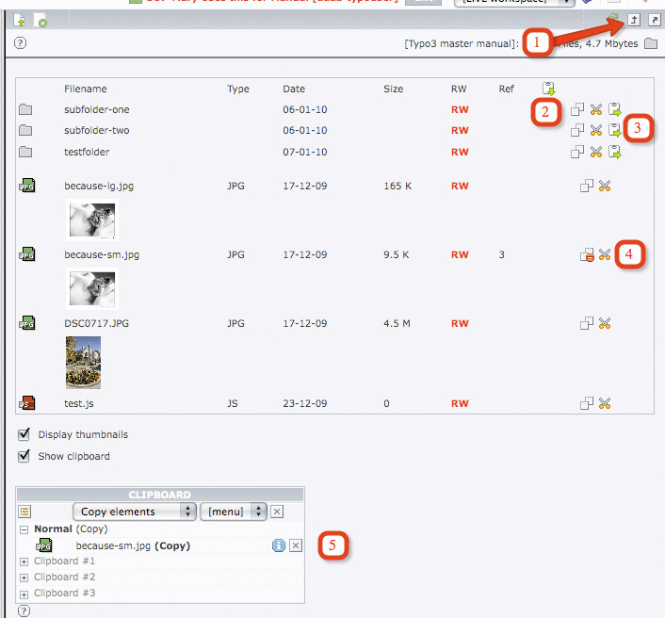
Task: Click the cut icon for because-lg.jpg
Action: coord(605,187)
